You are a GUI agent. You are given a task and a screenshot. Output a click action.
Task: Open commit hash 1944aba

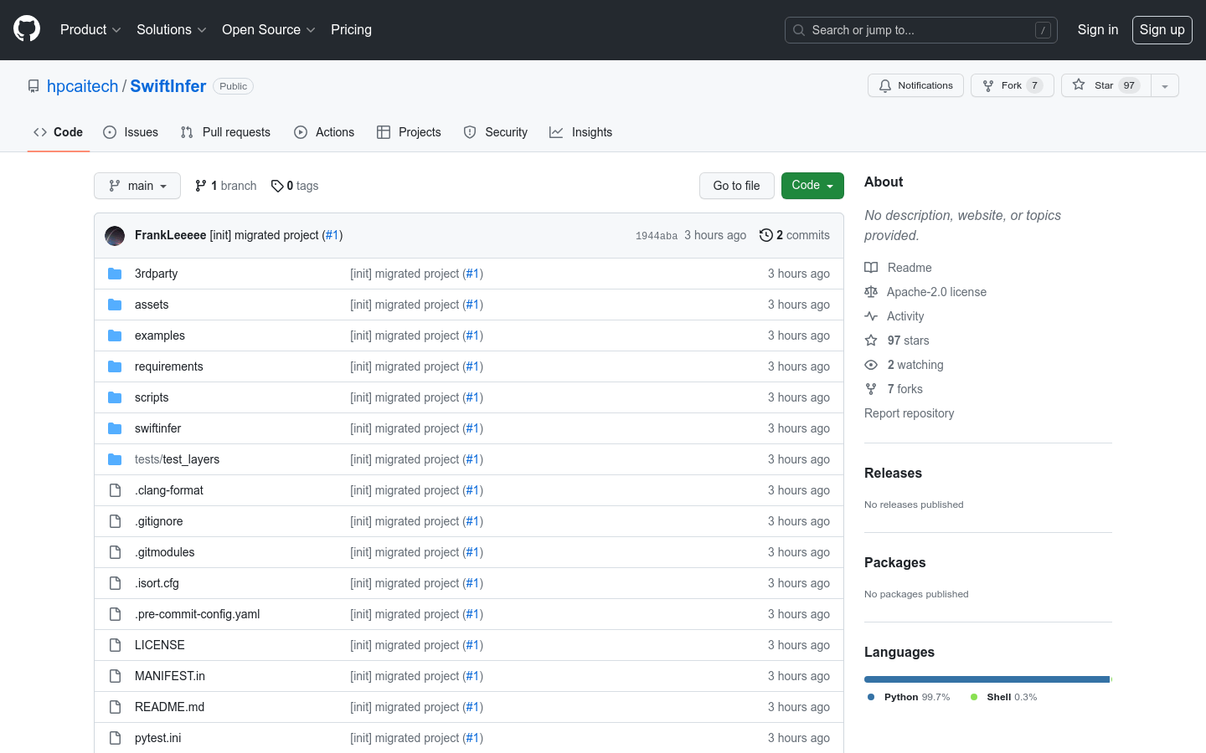click(x=657, y=236)
